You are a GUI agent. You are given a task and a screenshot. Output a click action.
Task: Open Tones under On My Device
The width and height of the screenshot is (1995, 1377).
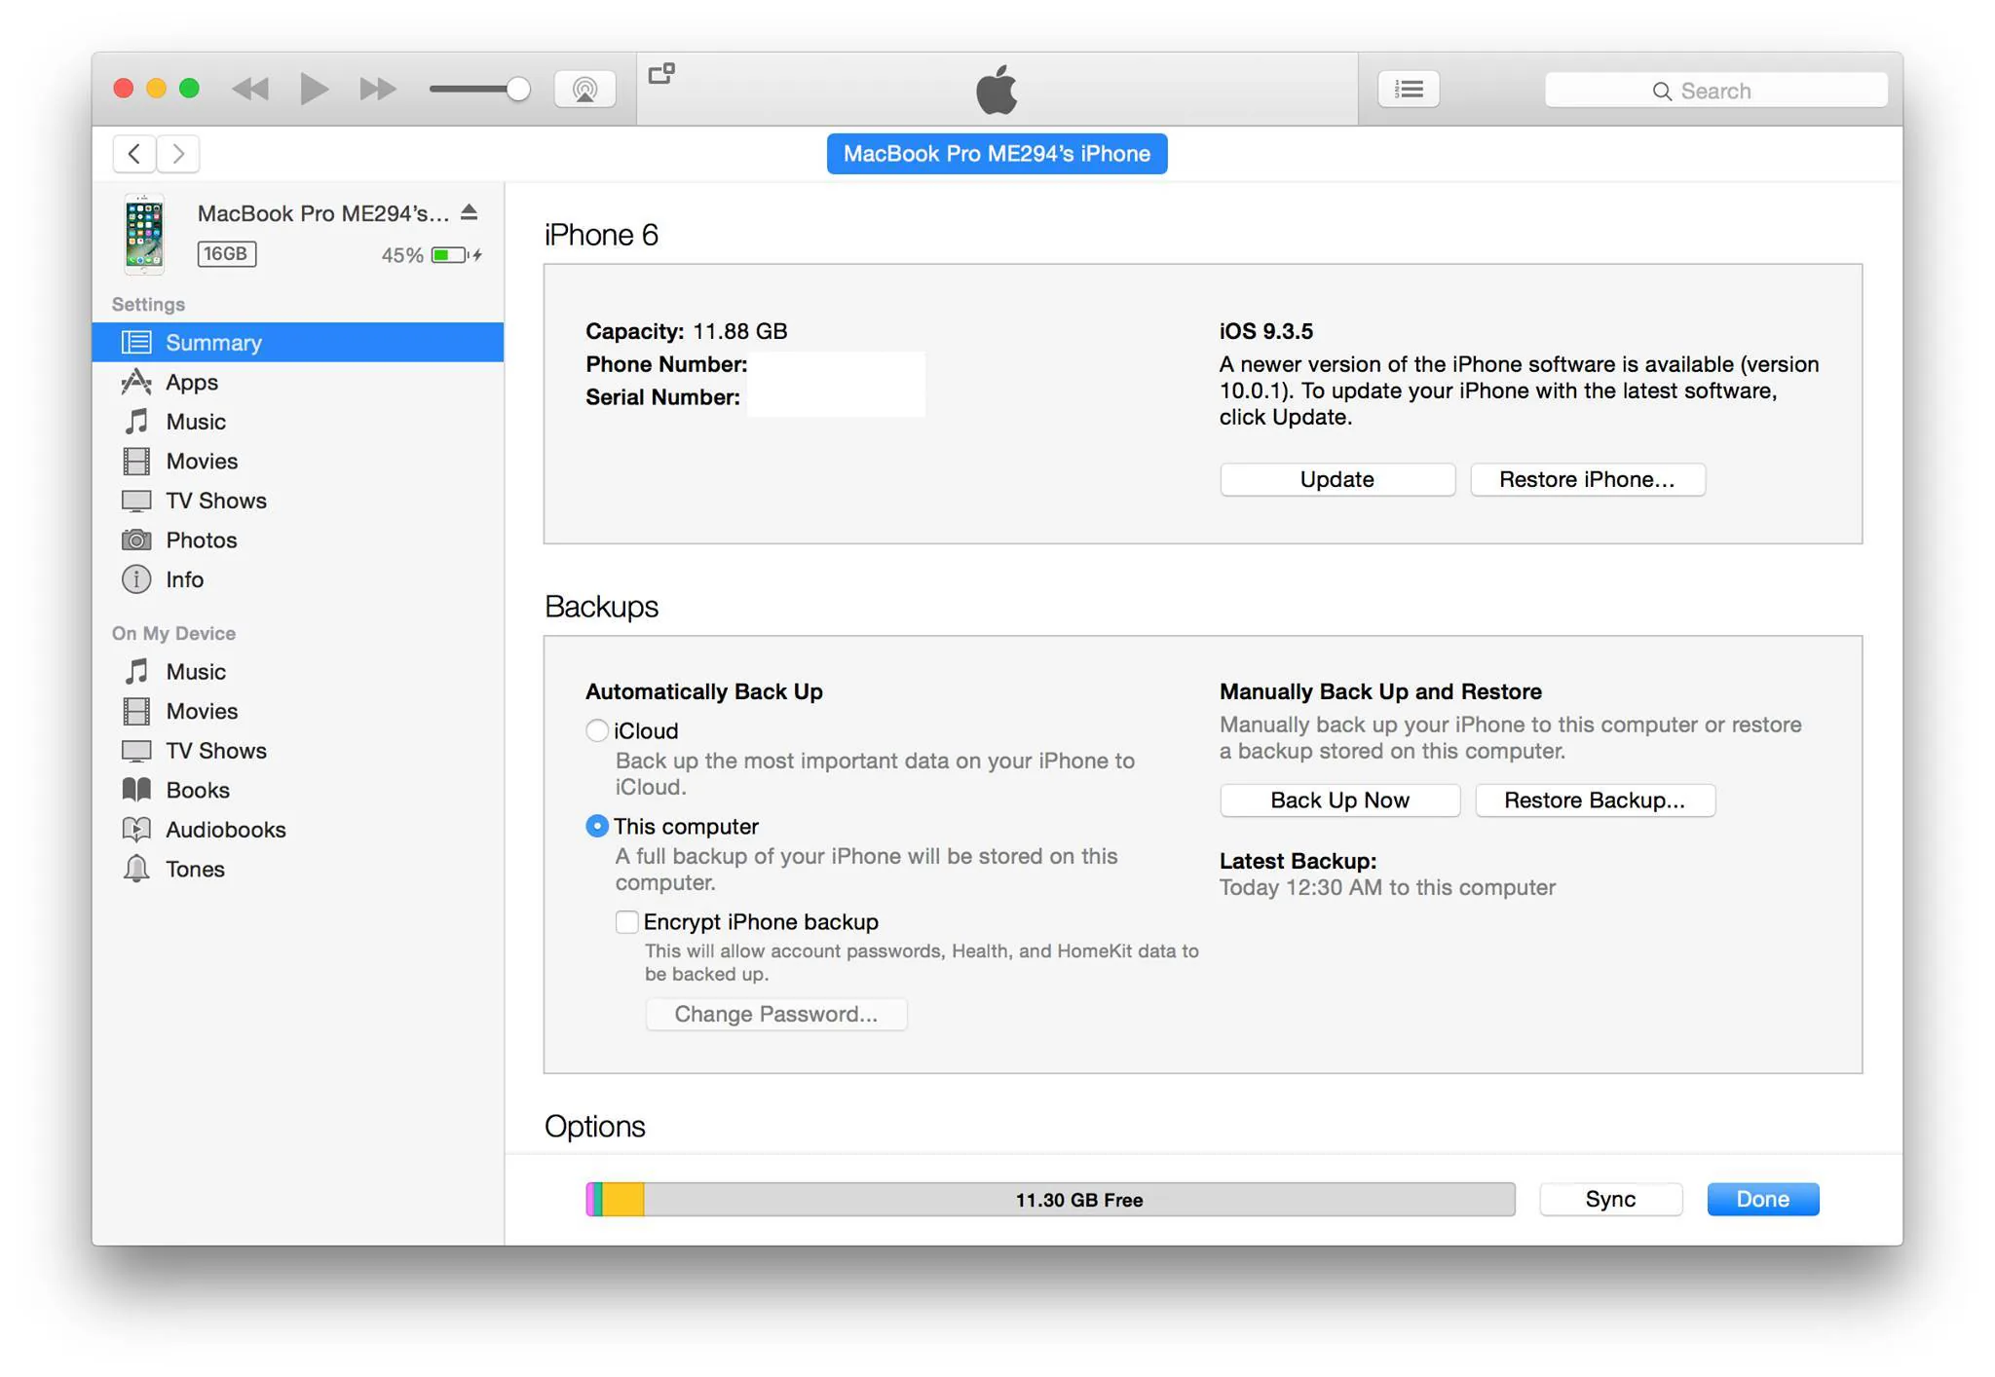(298, 870)
